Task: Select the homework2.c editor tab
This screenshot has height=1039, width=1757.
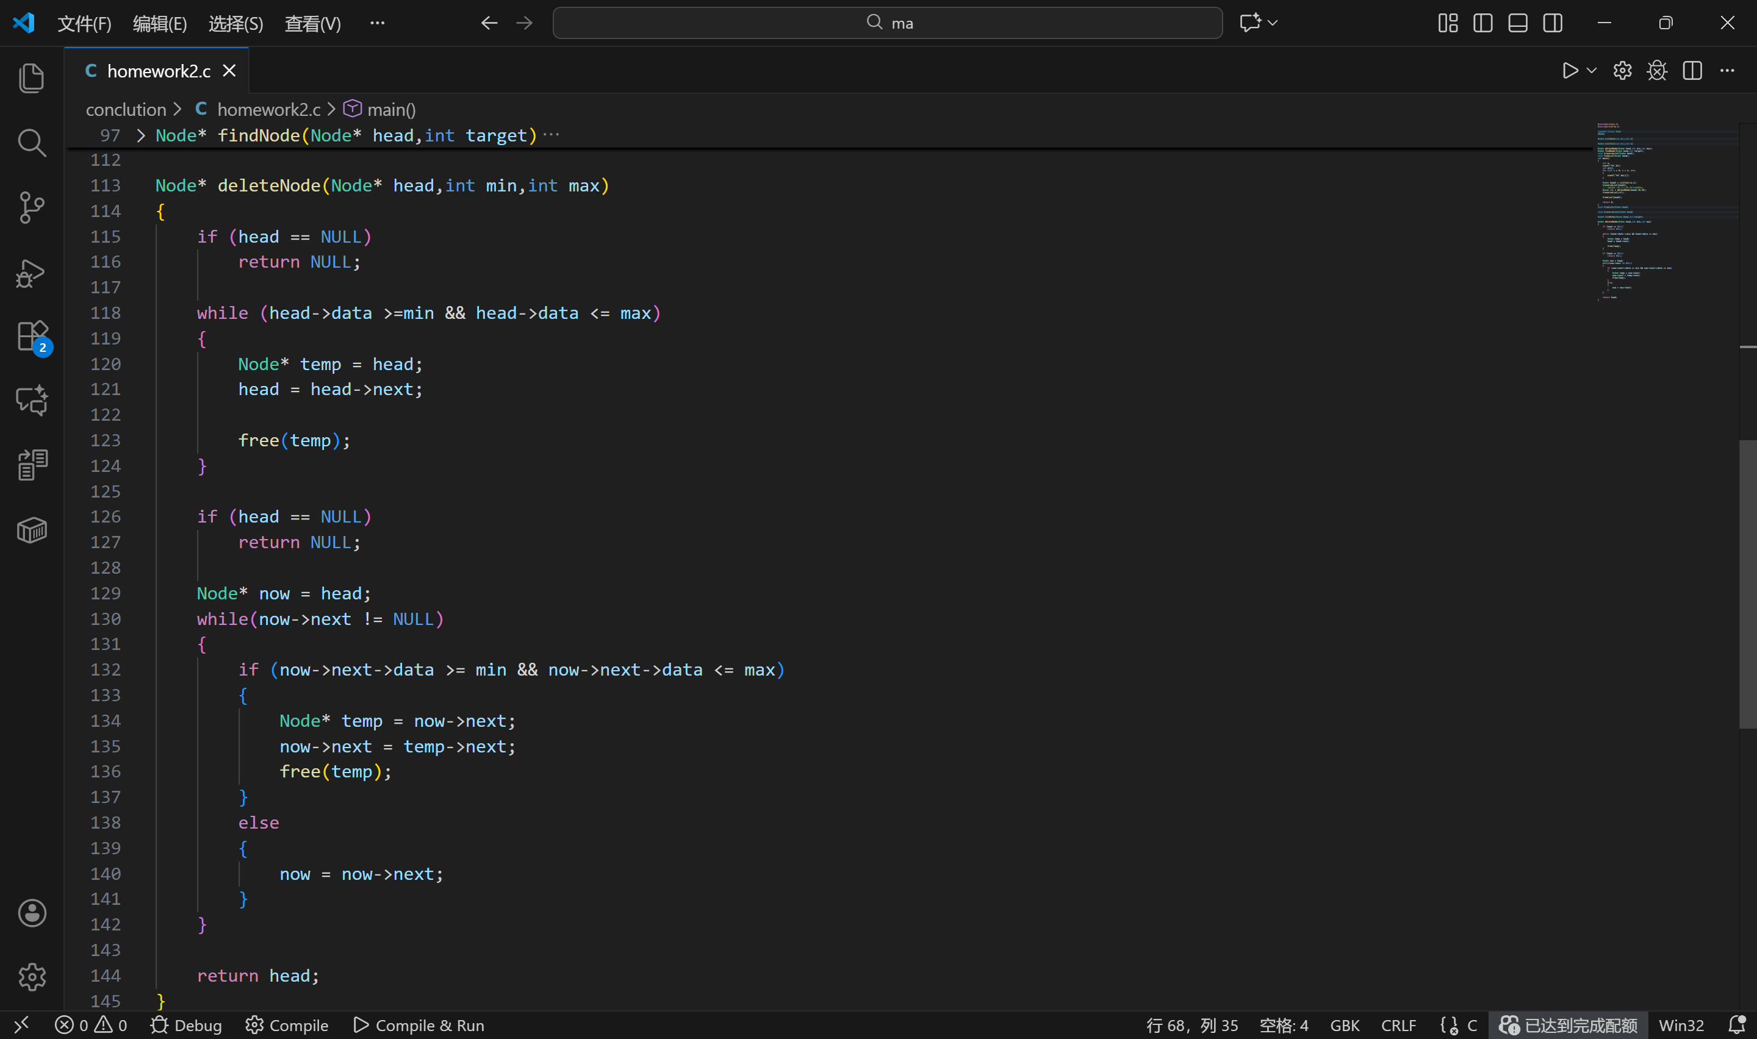Action: point(158,71)
